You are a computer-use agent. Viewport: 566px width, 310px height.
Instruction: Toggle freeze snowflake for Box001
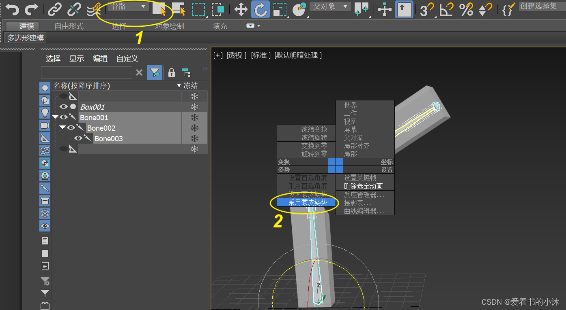[x=195, y=107]
